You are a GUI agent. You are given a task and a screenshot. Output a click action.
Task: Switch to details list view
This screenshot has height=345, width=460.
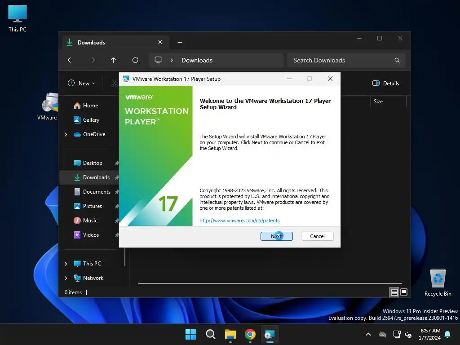coord(394,292)
